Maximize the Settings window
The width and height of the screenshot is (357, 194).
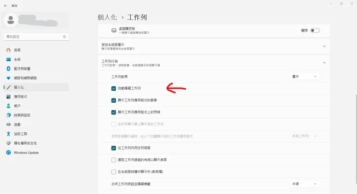341,4
